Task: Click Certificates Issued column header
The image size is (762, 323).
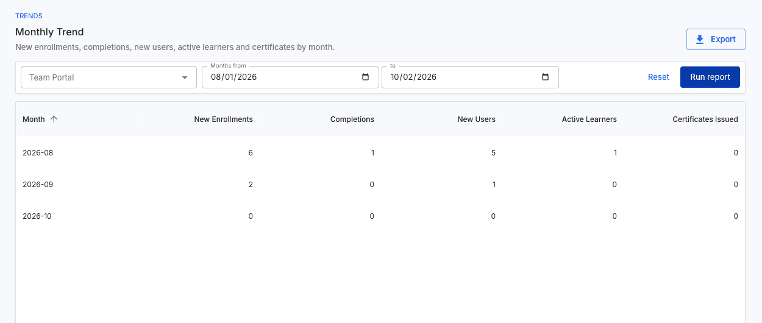Action: point(705,119)
